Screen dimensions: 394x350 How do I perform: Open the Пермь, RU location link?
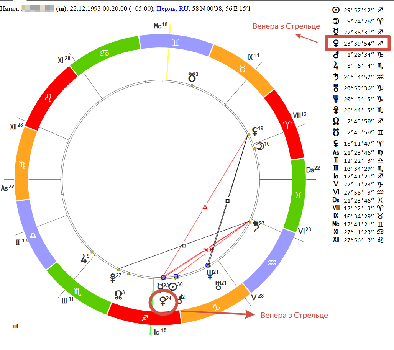pos(172,8)
